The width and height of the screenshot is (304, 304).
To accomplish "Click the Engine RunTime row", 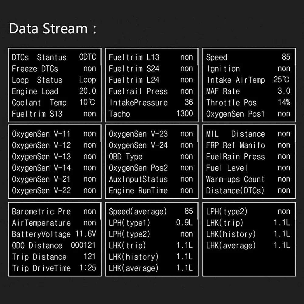I will click(x=151, y=191).
